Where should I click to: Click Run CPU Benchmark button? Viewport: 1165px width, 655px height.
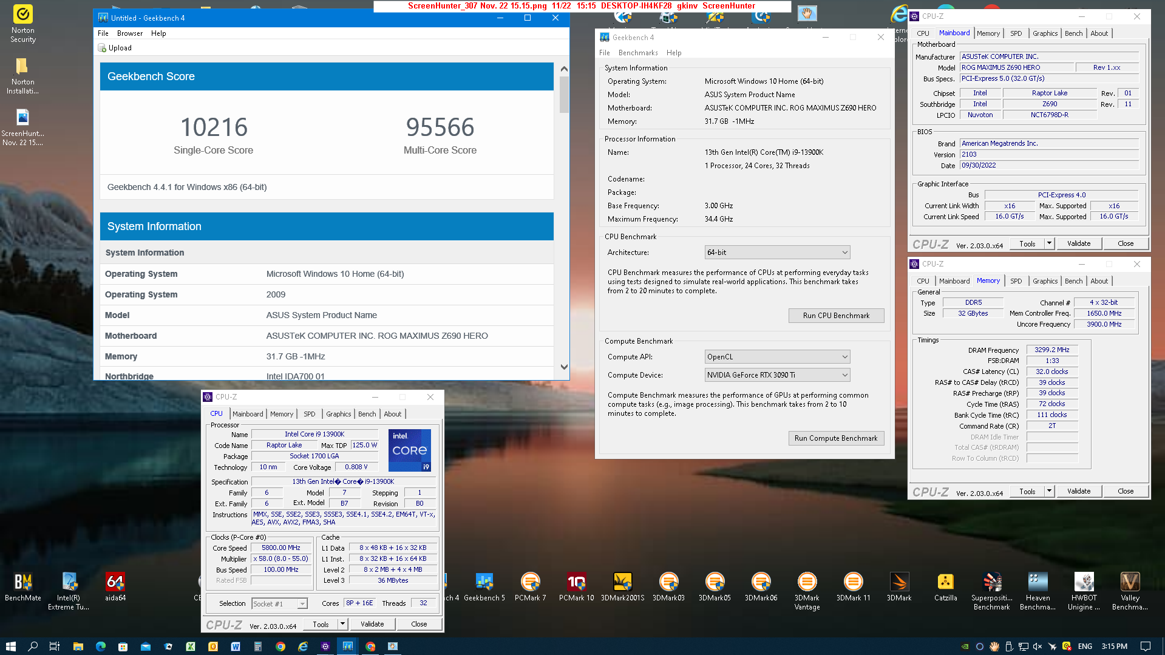click(836, 316)
